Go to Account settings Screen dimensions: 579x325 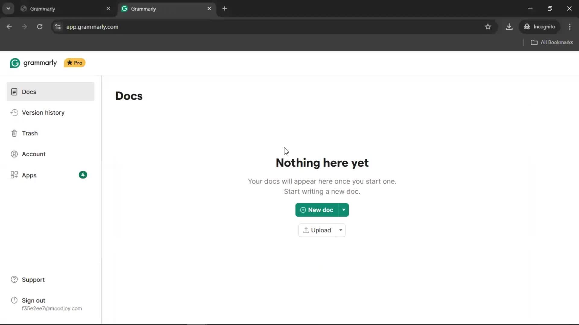tap(33, 154)
